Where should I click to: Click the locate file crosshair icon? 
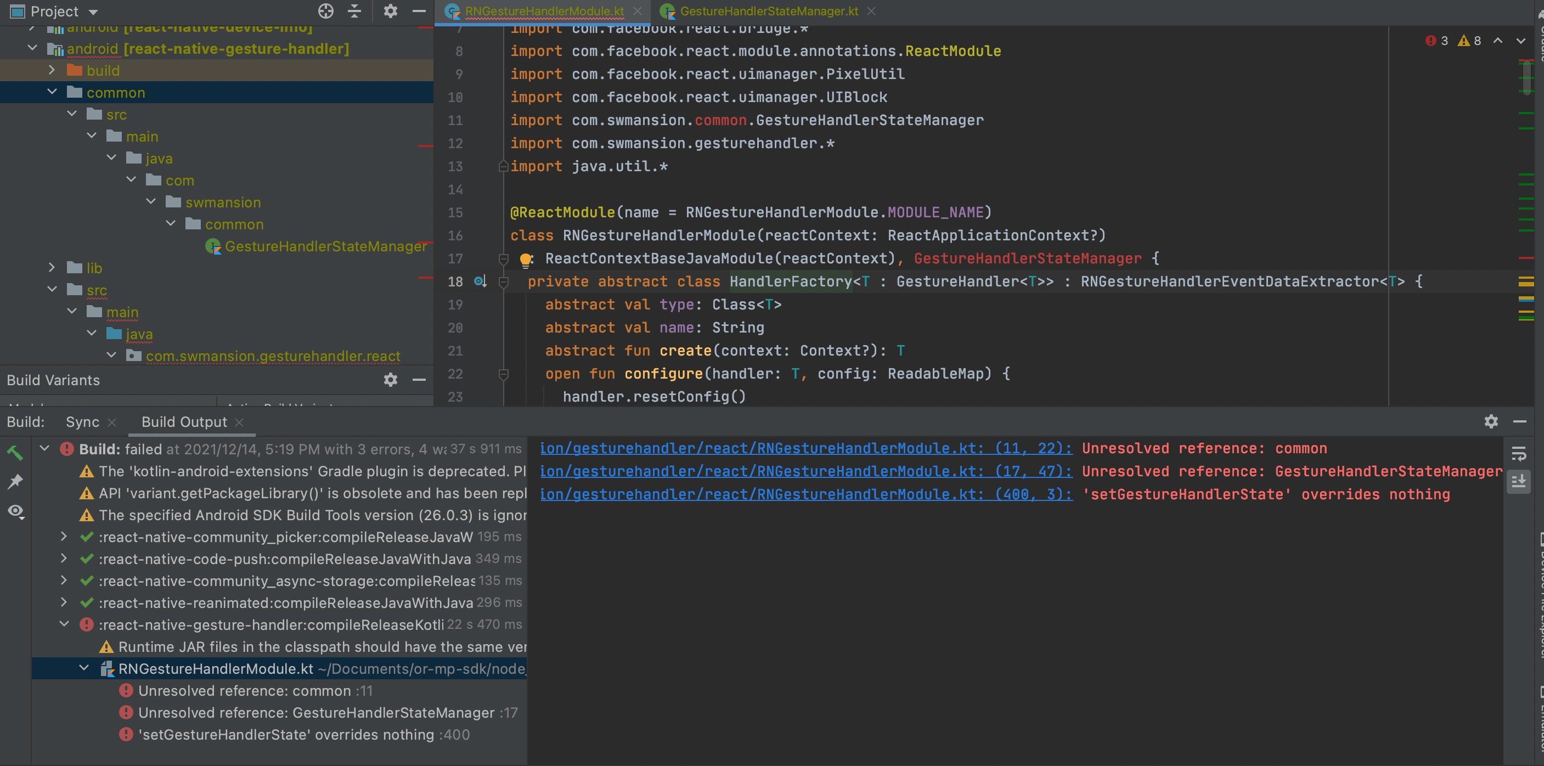tap(325, 11)
